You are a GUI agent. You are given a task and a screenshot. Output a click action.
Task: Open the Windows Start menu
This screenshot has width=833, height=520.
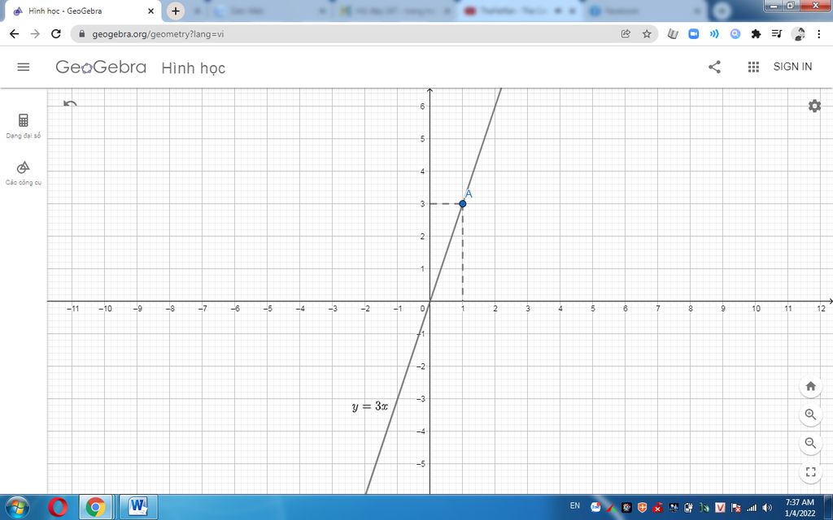[17, 507]
